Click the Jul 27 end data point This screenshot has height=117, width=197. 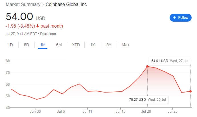190,91
